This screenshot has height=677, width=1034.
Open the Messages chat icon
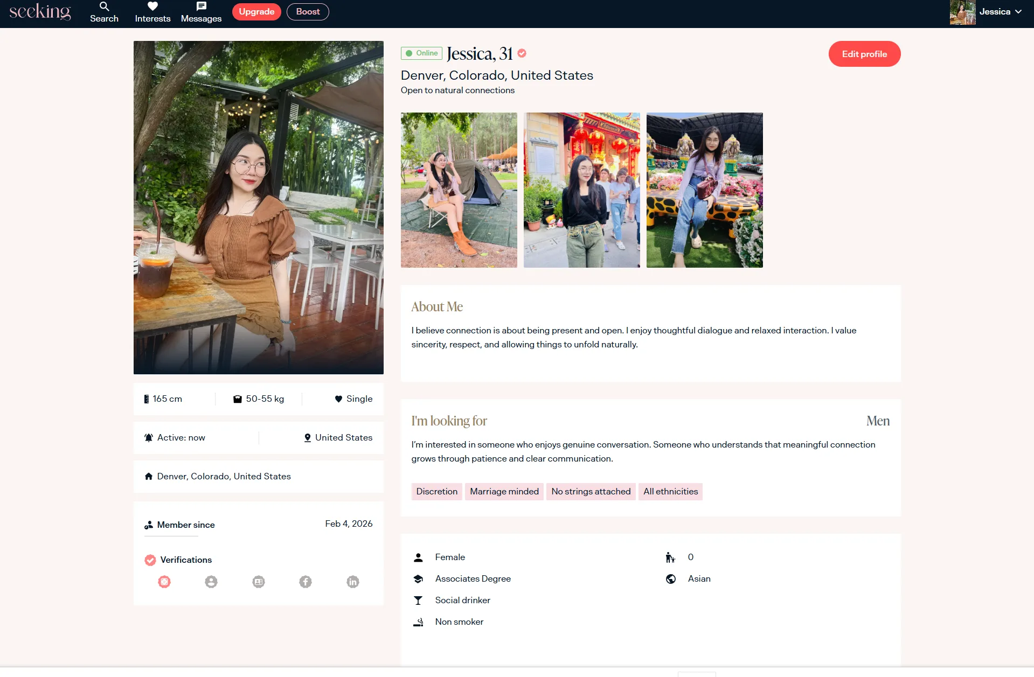click(x=201, y=7)
